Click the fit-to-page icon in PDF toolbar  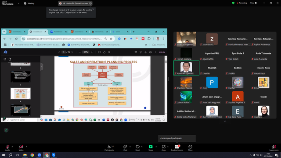click(99, 52)
